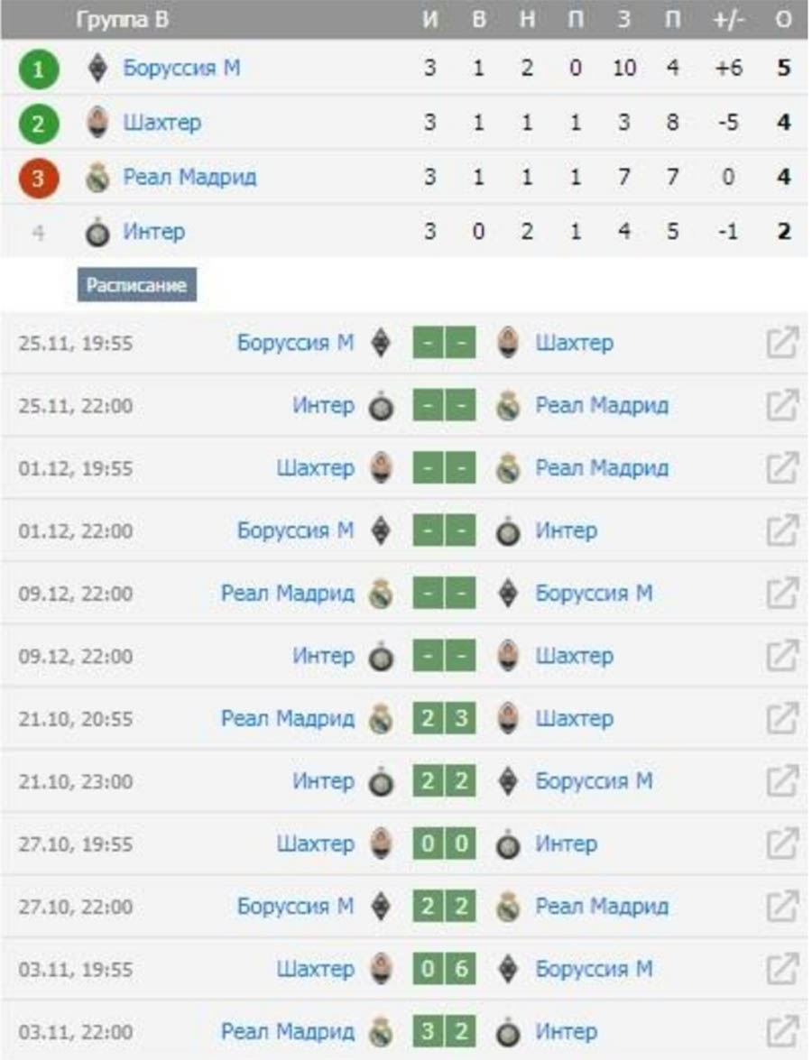Screen dimensions: 812x1060
Task: Click Шахтер crest in standings table
Action: click(x=98, y=123)
